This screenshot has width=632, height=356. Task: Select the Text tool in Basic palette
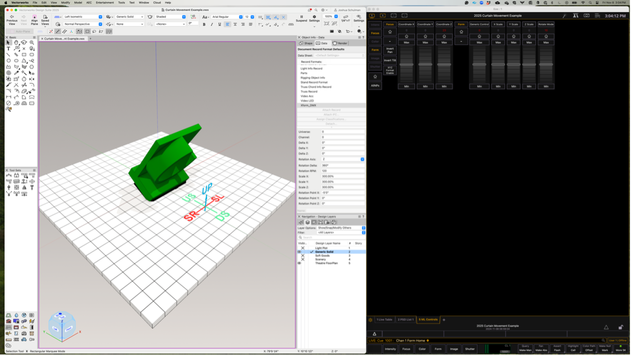pyautogui.click(x=8, y=48)
